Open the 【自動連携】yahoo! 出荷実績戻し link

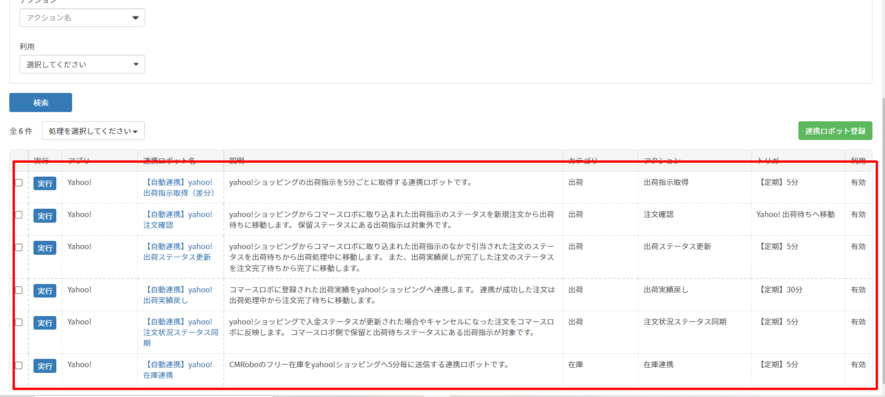178,295
